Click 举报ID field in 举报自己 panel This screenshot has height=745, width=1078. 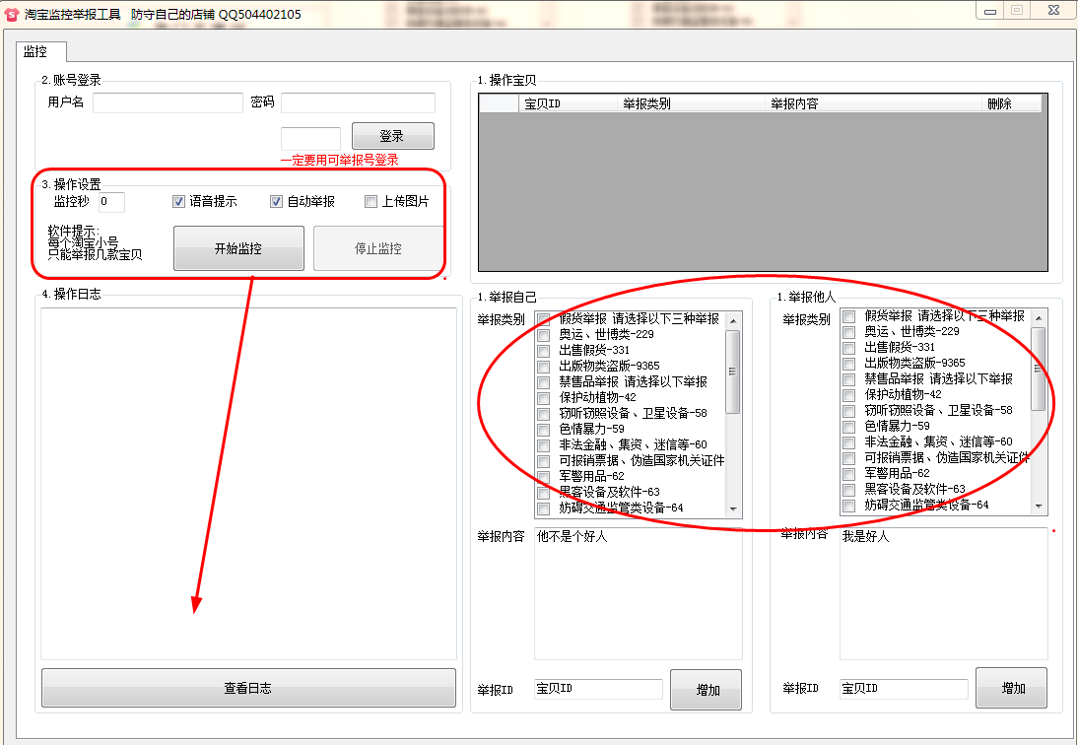click(599, 690)
